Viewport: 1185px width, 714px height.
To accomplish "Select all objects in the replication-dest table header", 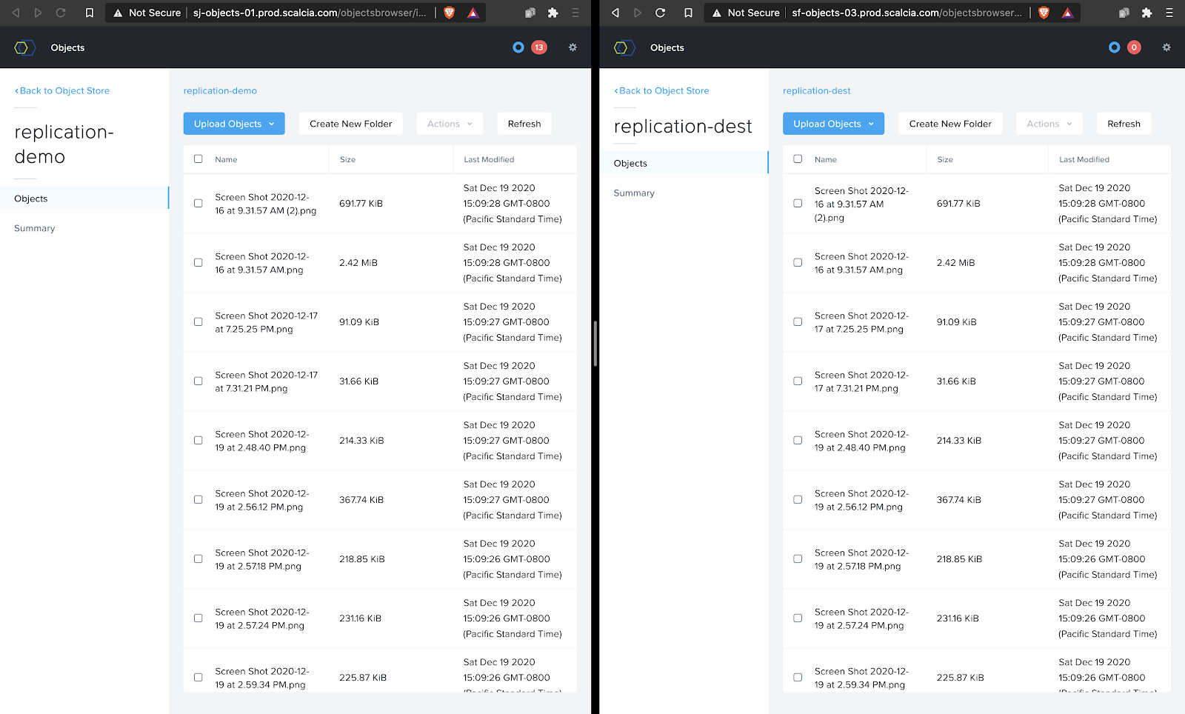I will [798, 159].
